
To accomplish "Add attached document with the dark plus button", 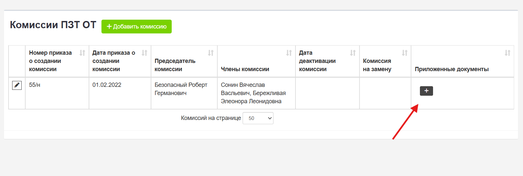I will tap(426, 91).
